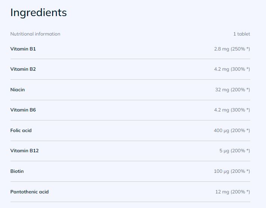Click the Folic acid ingredient name
The image size is (266, 208).
[21, 131]
